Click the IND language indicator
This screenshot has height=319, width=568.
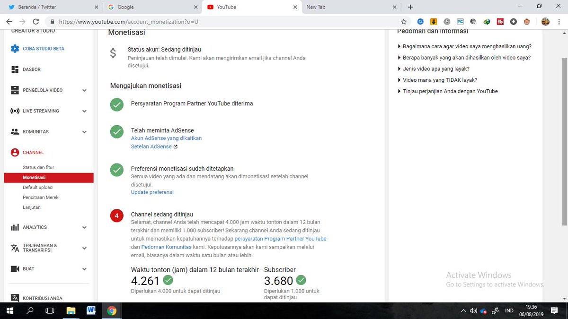tap(509, 311)
